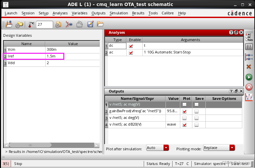255x168 pixels.
Task: Toggle the dc analysis Enable checkbox
Action: tap(131, 46)
